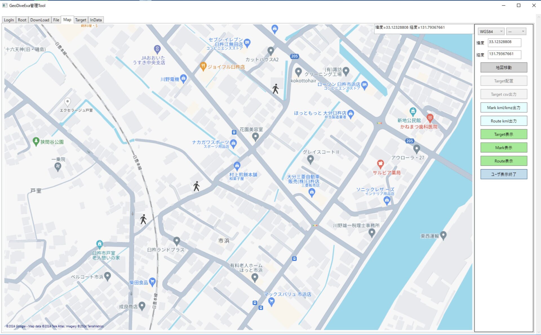Toggle Mark表示 display button

pos(504,148)
